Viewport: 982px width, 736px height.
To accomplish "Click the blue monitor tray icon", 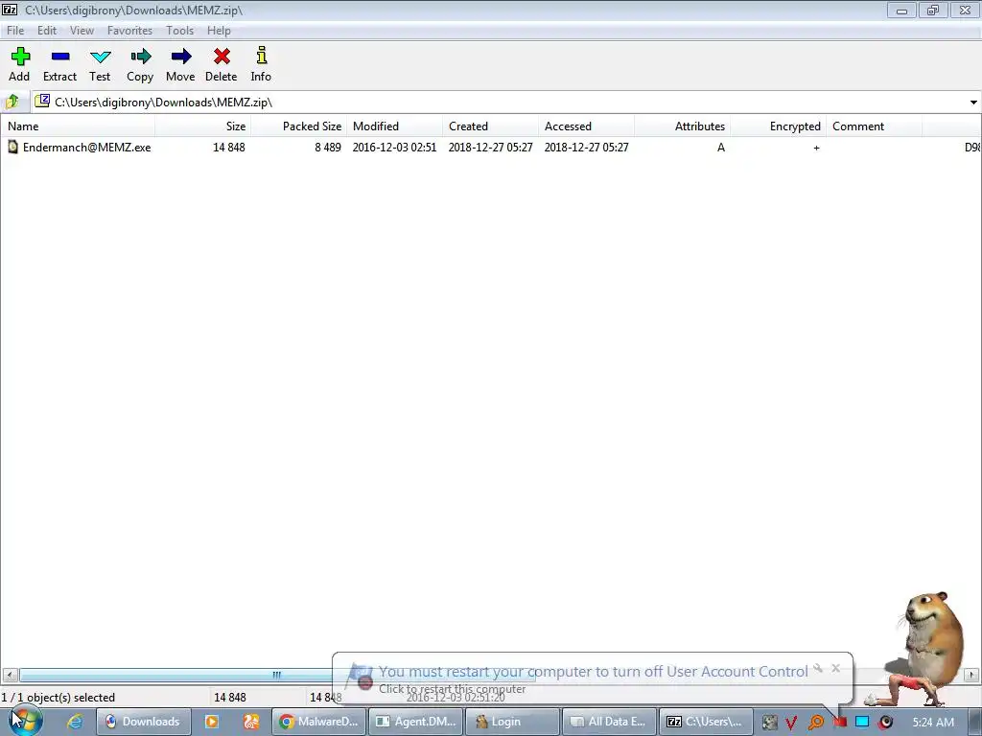I will coord(862,723).
